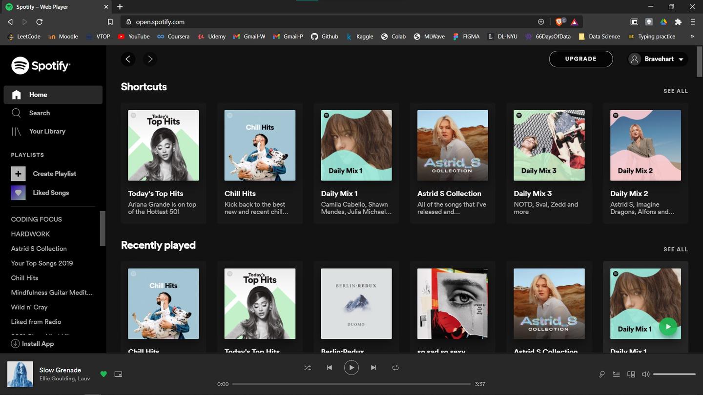Open Chill Hits card in Shortcuts

pos(260,163)
